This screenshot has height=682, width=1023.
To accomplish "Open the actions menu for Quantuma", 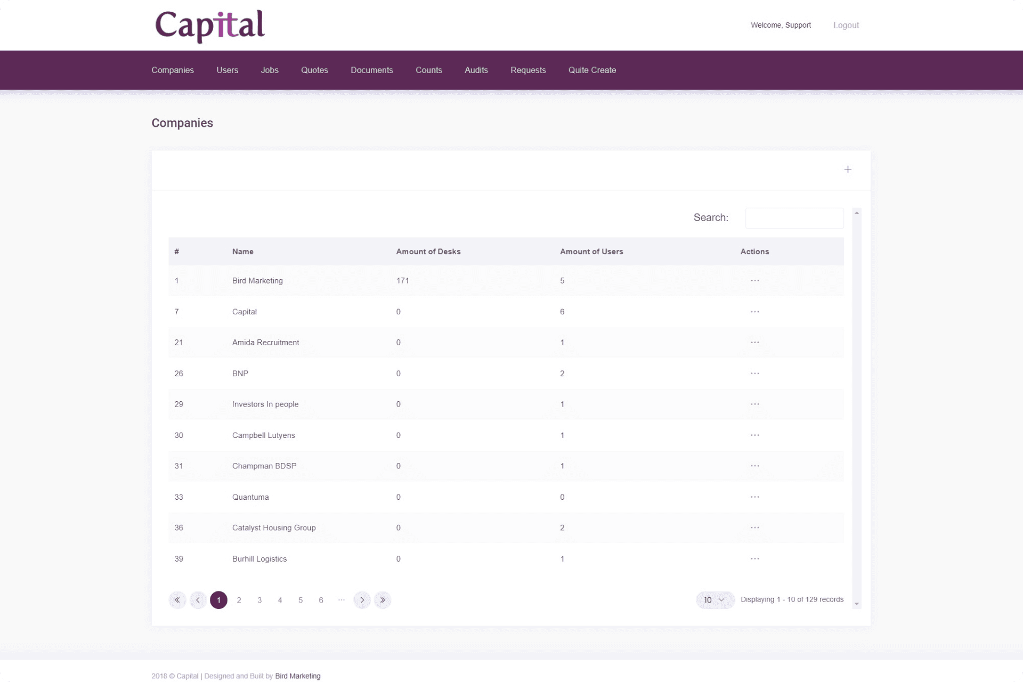I will [x=754, y=497].
